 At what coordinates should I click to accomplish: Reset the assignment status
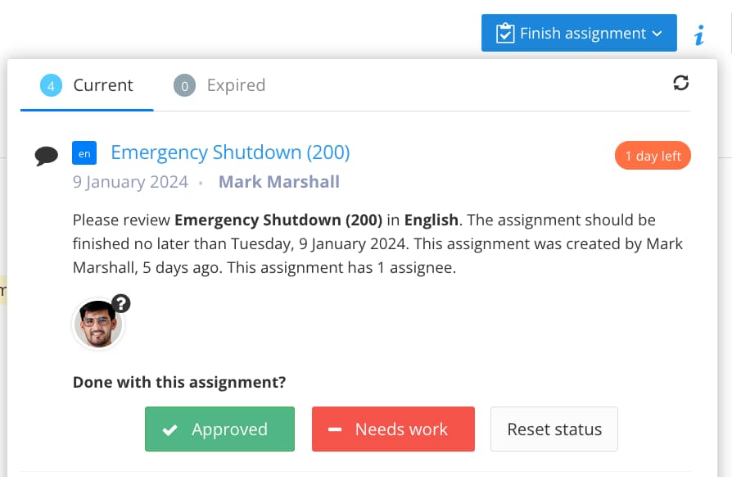pyautogui.click(x=554, y=429)
